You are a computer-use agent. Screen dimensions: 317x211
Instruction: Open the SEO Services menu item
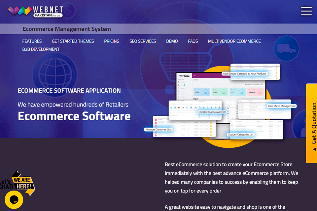(143, 41)
